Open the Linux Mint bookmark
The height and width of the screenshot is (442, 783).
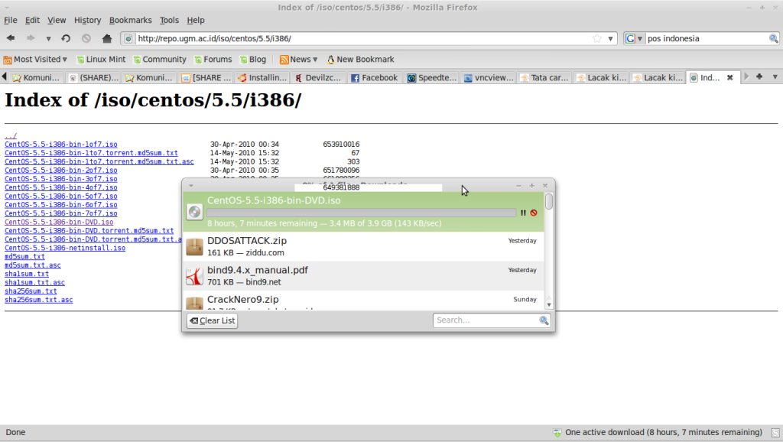pyautogui.click(x=101, y=60)
